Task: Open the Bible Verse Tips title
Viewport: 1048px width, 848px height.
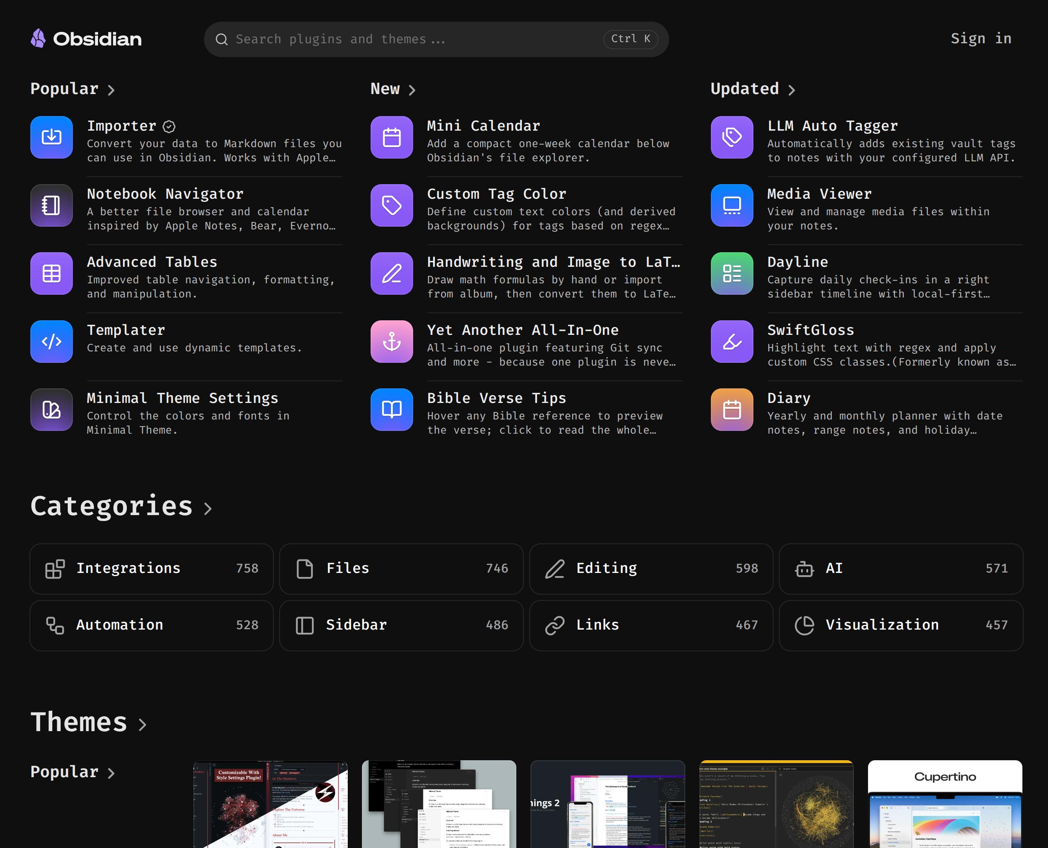Action: point(497,398)
